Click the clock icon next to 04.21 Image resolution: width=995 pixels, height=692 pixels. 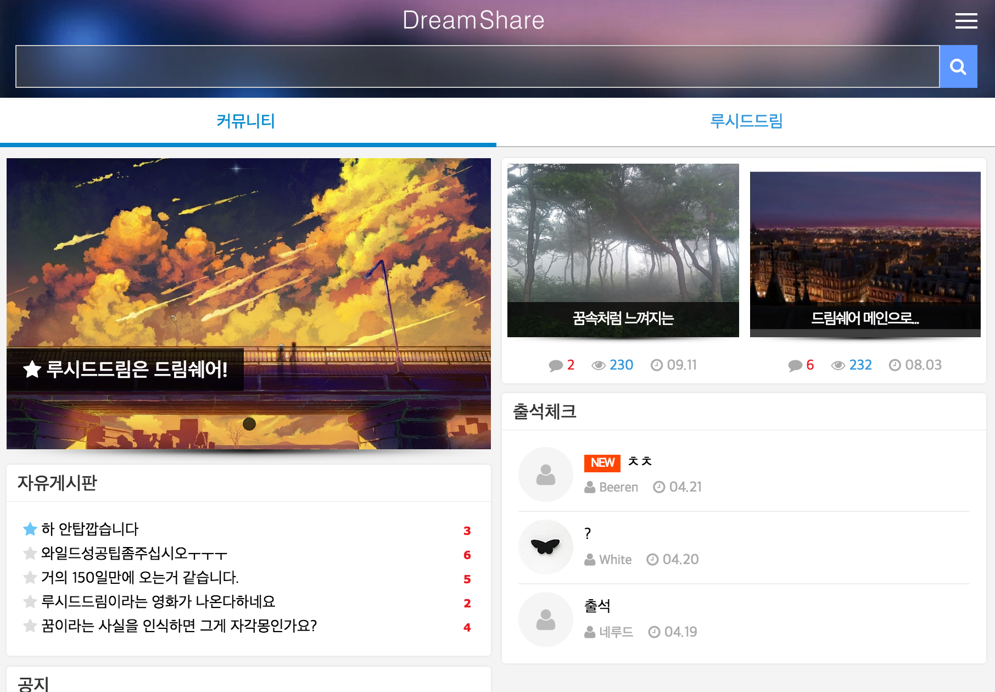659,487
